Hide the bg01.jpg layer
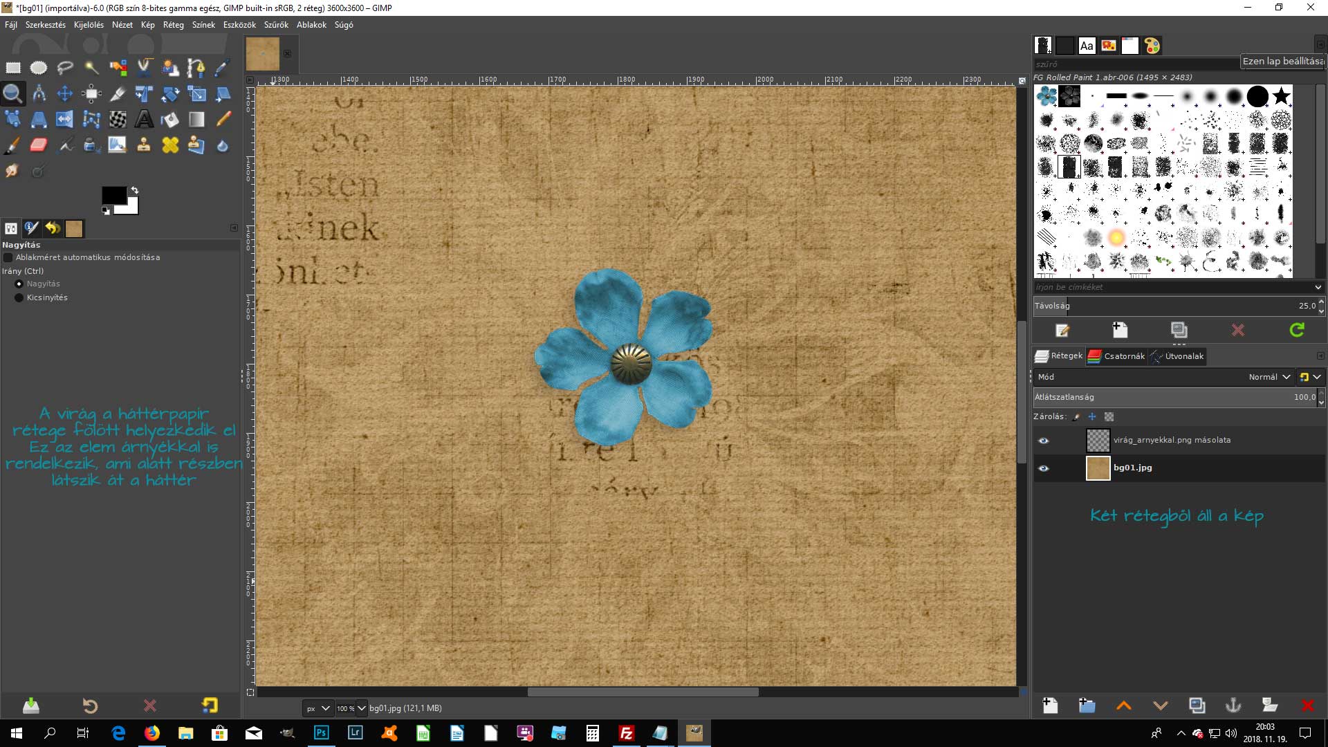The height and width of the screenshot is (747, 1328). (x=1044, y=468)
